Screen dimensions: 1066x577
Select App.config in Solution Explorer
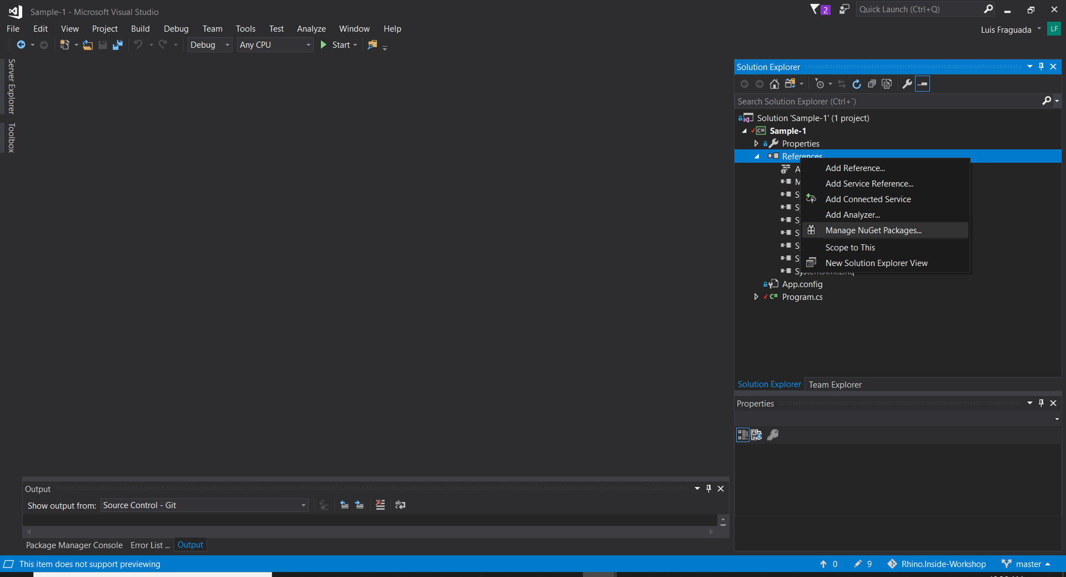[x=802, y=284]
